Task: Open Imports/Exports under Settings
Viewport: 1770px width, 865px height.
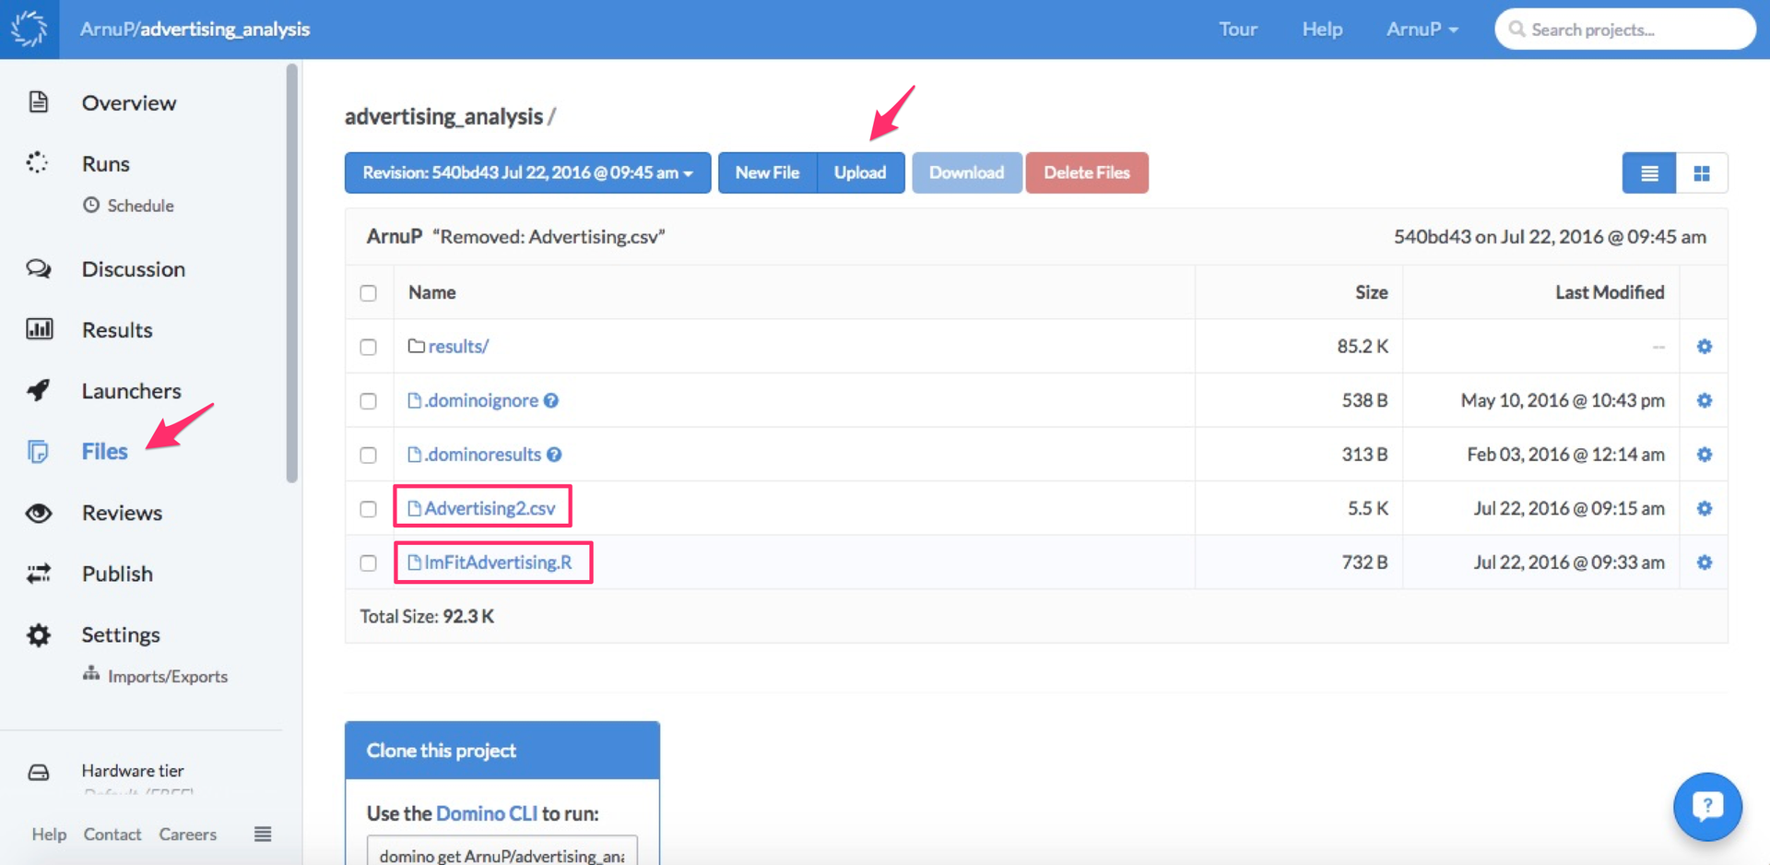Action: (x=168, y=676)
